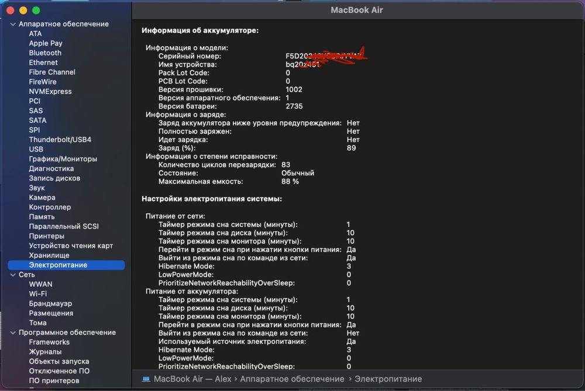Viewport: 585px width, 391px height.
Task: Open Запись дисков entry
Action: pyautogui.click(x=54, y=178)
